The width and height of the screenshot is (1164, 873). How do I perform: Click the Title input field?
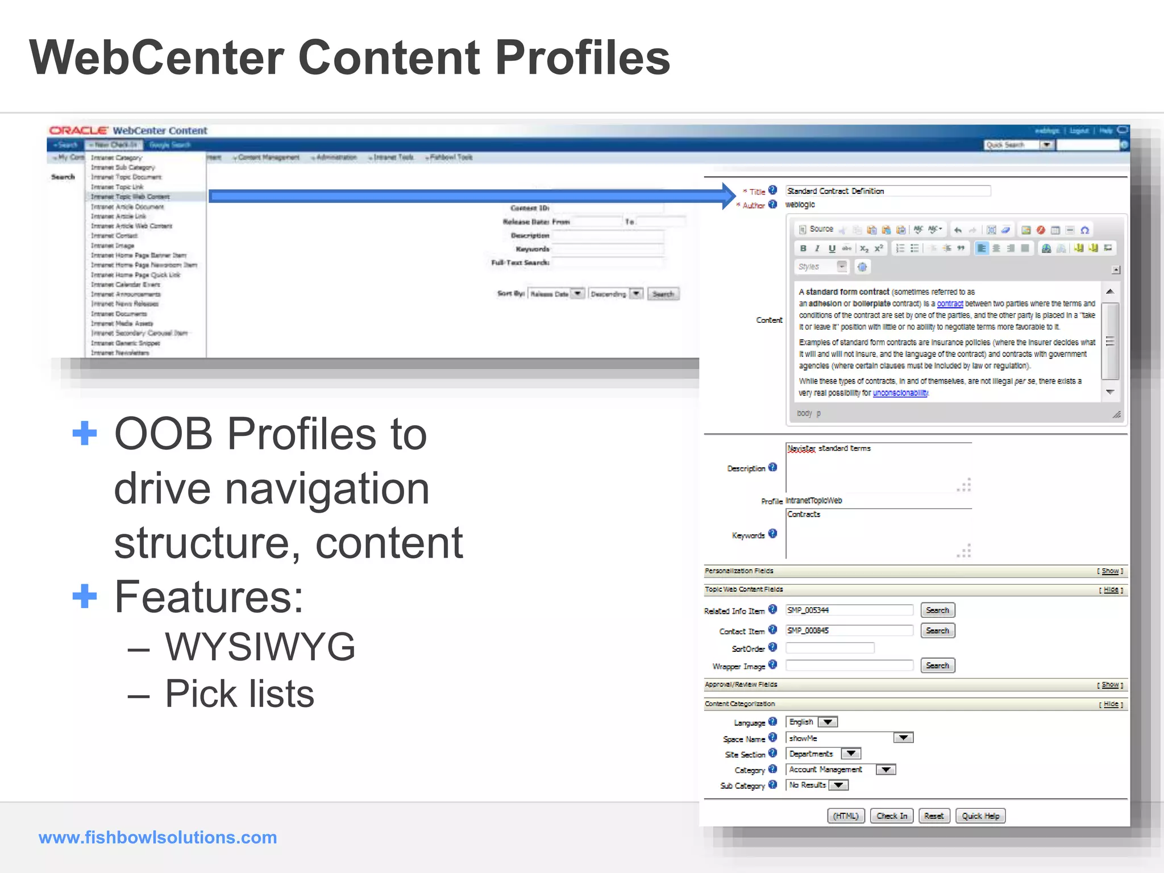point(888,191)
